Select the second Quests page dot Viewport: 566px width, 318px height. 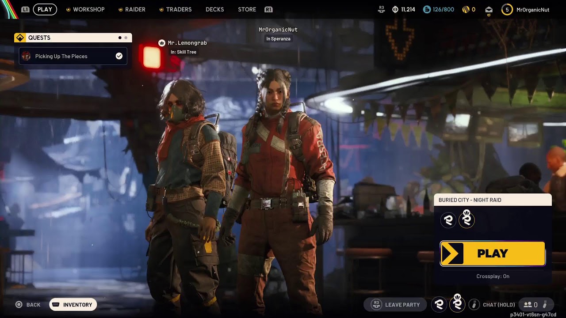pos(126,38)
